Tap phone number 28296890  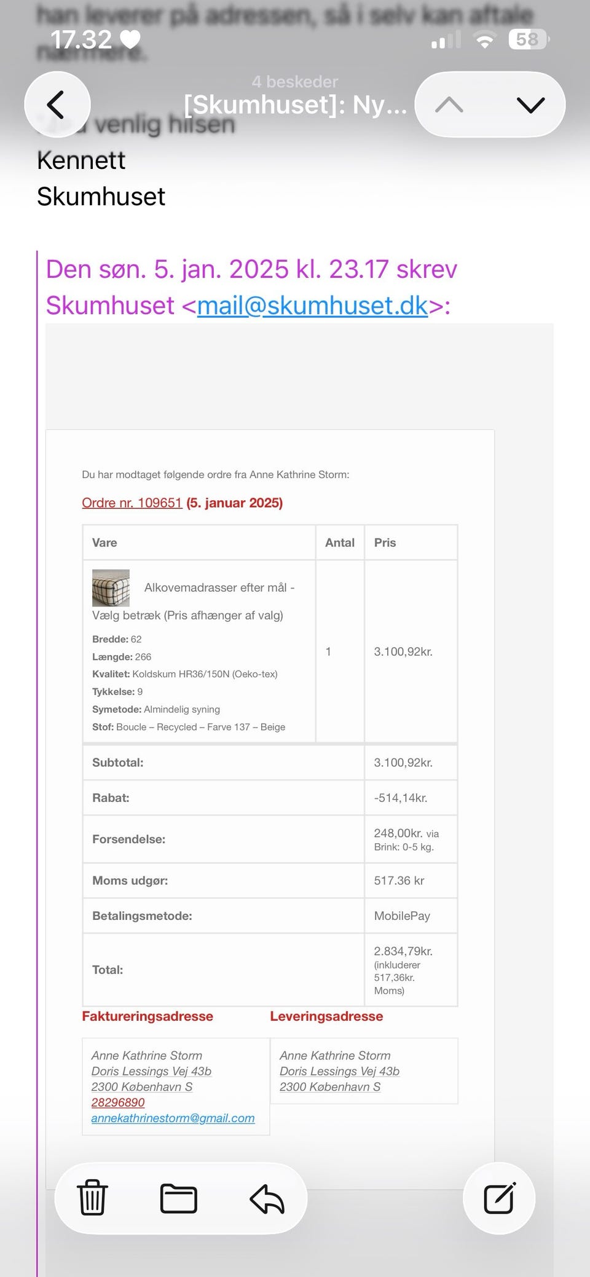(118, 1102)
